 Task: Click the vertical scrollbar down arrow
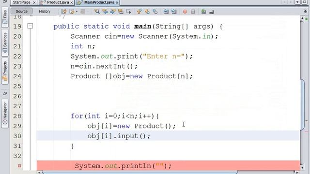(x=302, y=168)
